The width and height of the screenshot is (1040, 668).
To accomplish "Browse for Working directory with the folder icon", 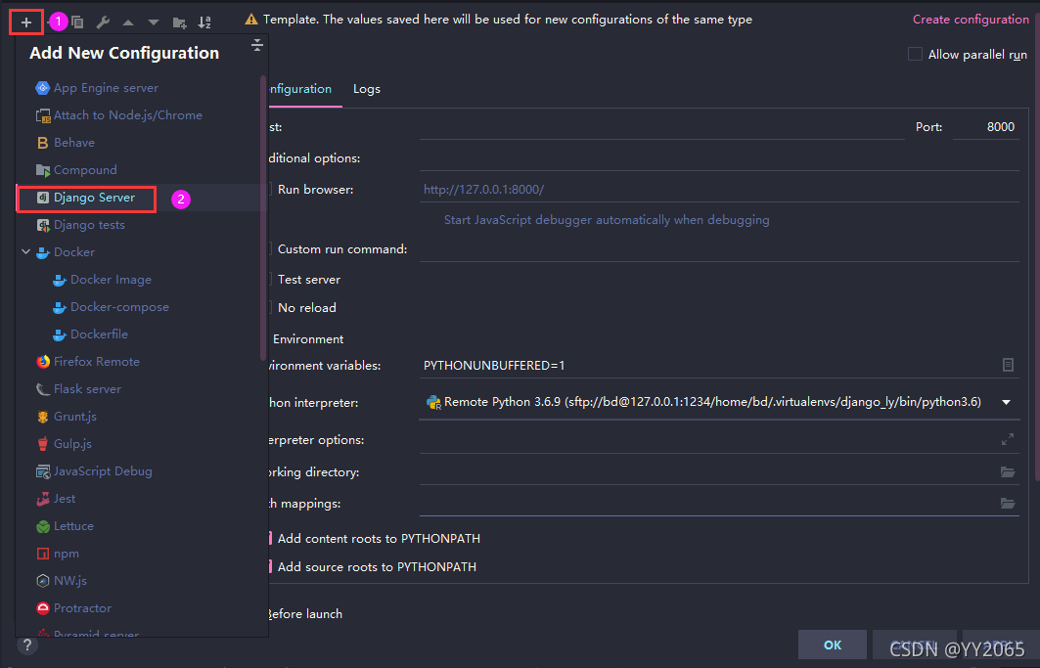I will tap(1008, 471).
